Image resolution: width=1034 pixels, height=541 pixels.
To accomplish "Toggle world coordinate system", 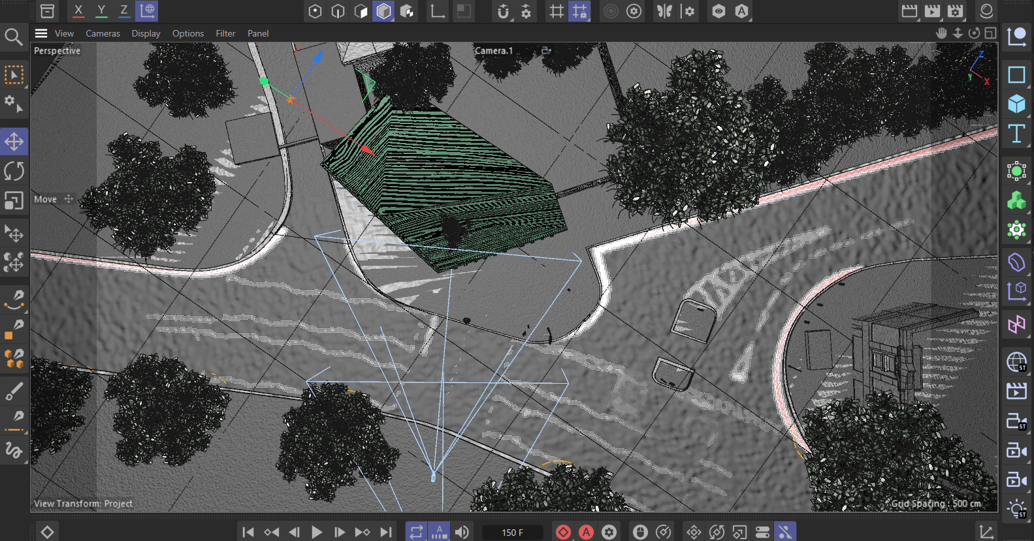I will [147, 11].
